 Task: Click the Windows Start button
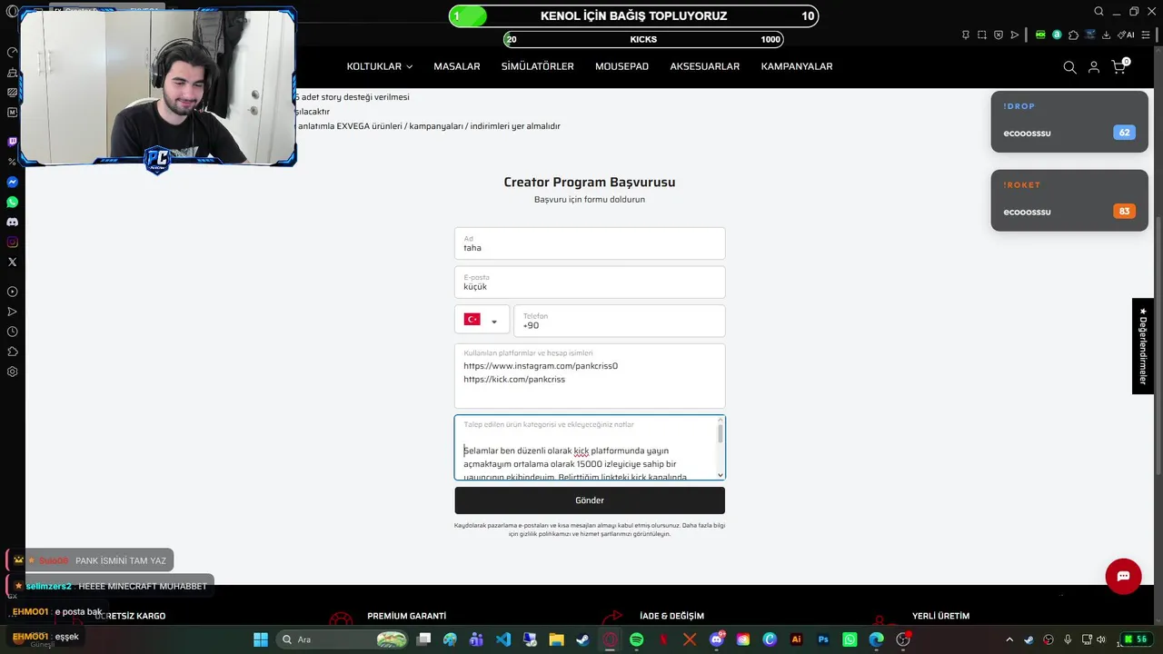(261, 639)
